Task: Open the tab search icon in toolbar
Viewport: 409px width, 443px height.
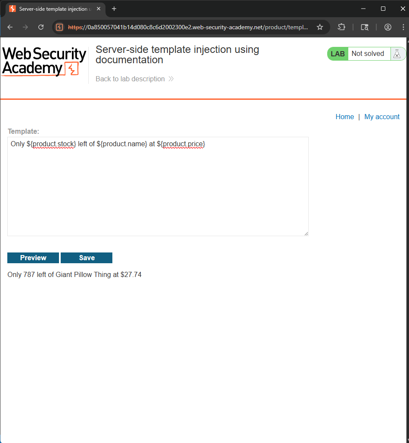Action: coord(365,27)
